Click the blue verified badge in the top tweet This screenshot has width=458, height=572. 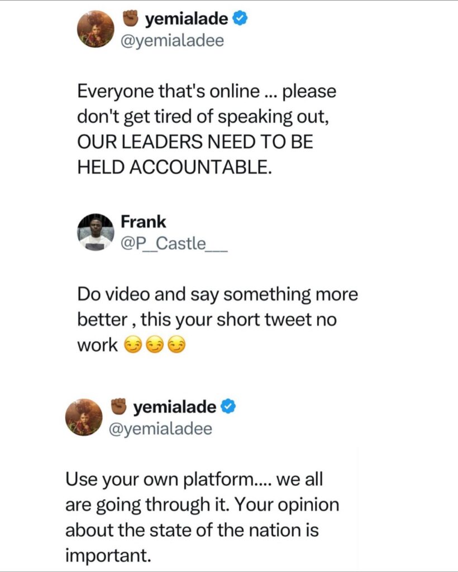coord(240,18)
